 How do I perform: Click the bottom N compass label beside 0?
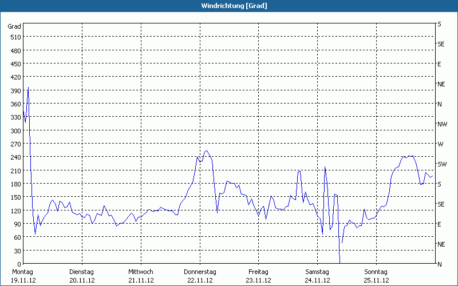(440, 264)
